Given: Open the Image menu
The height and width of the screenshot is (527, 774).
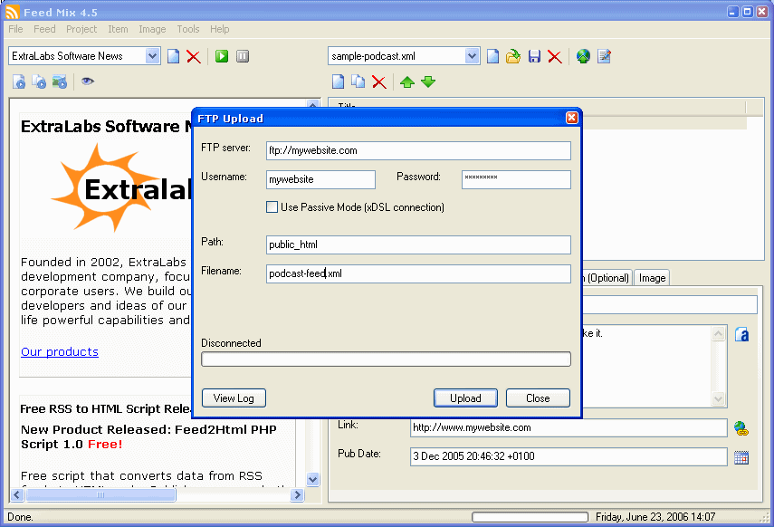Looking at the screenshot, I should 152,29.
